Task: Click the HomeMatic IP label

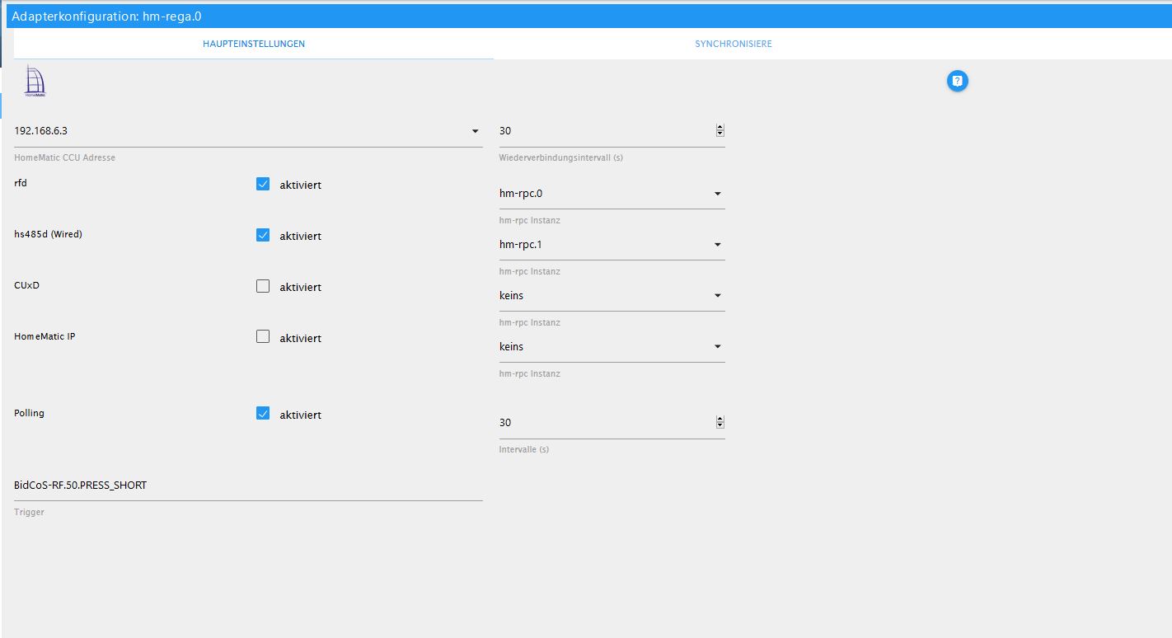Action: [45, 336]
